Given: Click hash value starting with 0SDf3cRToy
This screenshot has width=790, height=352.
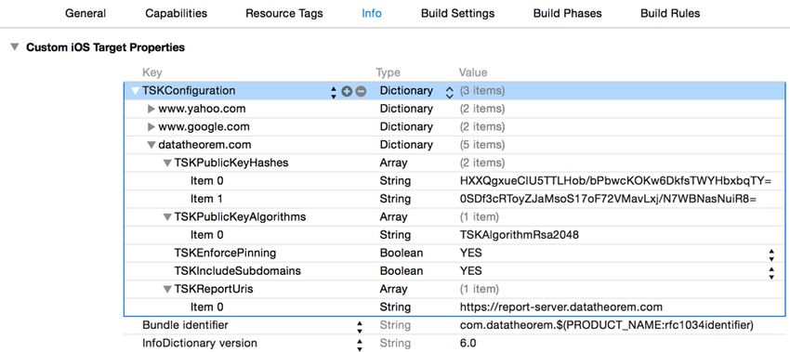Looking at the screenshot, I should [x=608, y=199].
